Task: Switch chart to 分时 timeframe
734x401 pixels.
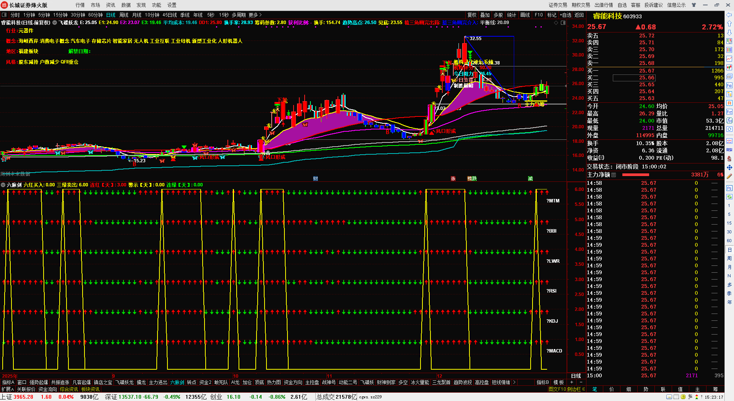Action: [x=15, y=15]
